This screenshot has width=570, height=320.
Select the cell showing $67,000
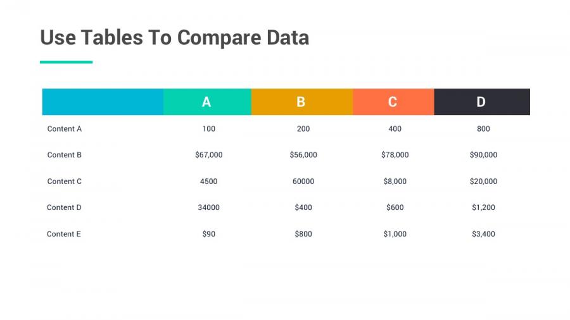coord(209,155)
